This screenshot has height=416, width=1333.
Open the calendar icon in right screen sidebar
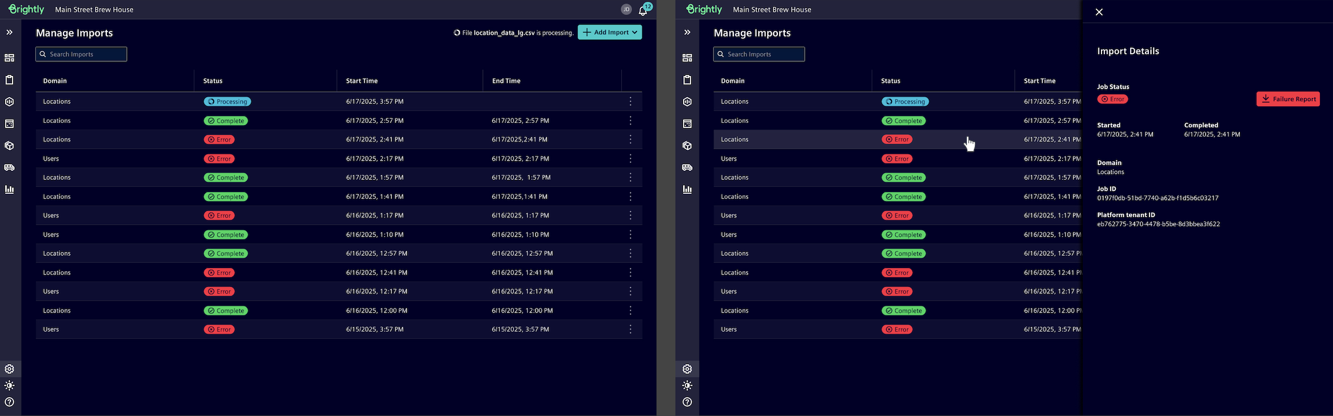[687, 123]
